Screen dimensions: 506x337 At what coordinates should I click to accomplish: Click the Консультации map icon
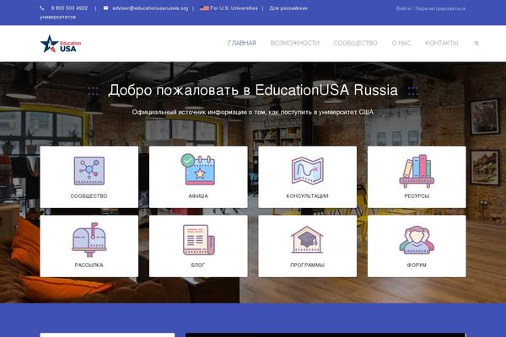click(307, 170)
